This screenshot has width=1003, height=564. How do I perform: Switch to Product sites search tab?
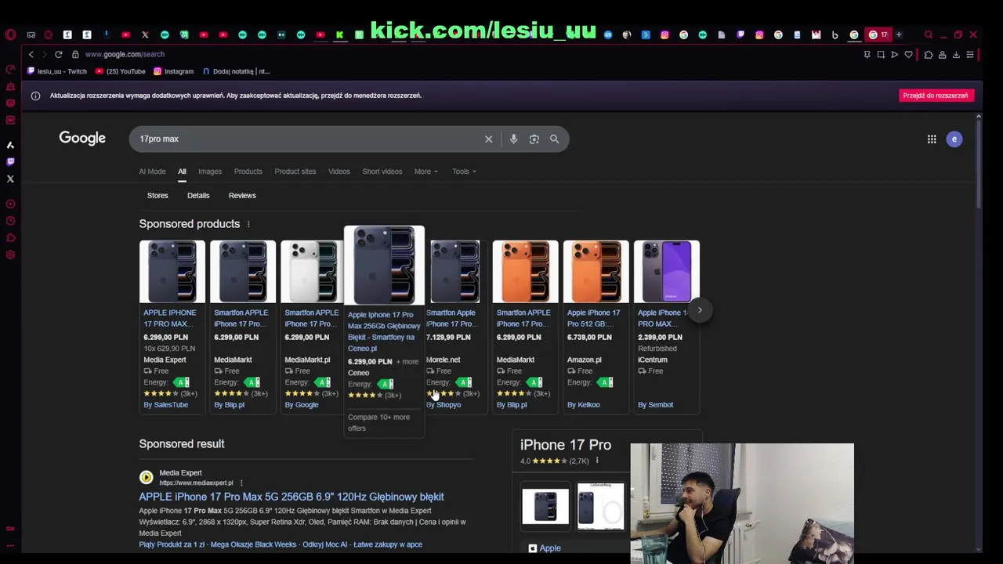click(x=295, y=172)
